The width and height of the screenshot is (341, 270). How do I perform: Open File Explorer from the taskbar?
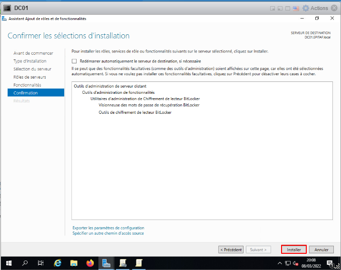tap(74, 263)
